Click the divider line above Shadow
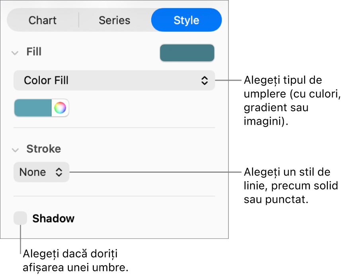The width and height of the screenshot is (345, 280). tap(114, 196)
